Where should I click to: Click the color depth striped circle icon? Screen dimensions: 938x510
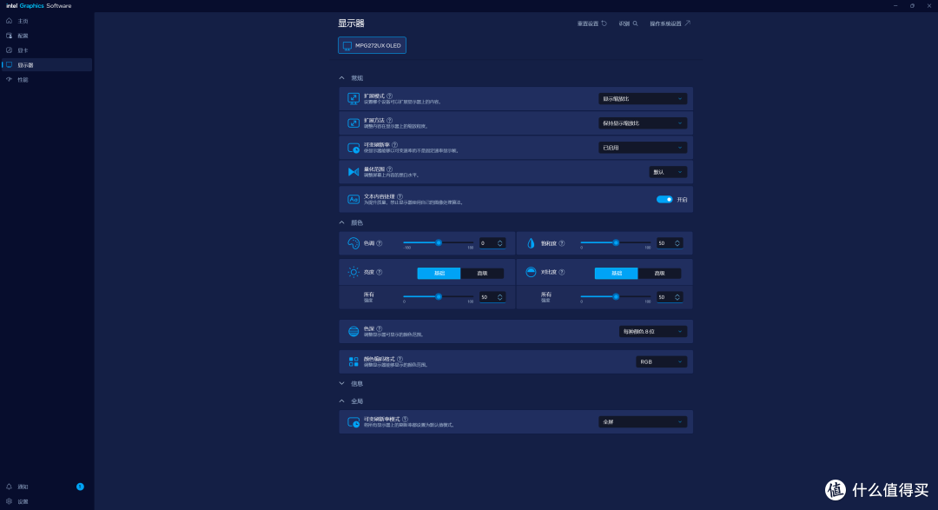click(x=353, y=332)
